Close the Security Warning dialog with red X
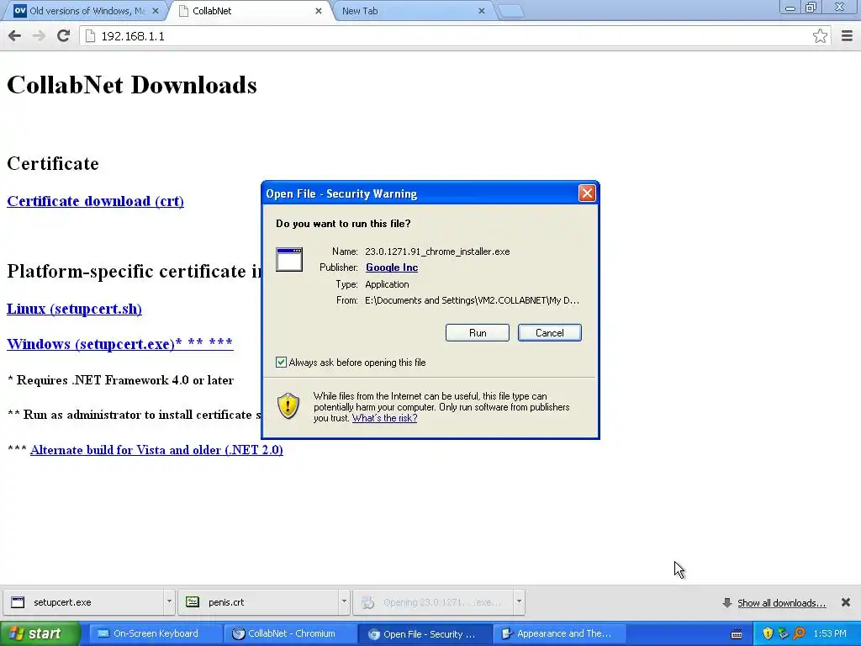Viewport: 861px width, 646px height. point(587,193)
